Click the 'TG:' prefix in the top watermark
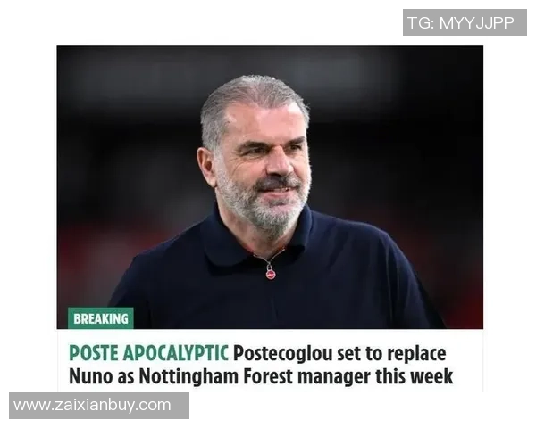 [x=421, y=23]
